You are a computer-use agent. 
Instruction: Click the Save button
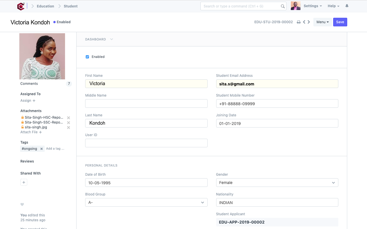pos(340,22)
